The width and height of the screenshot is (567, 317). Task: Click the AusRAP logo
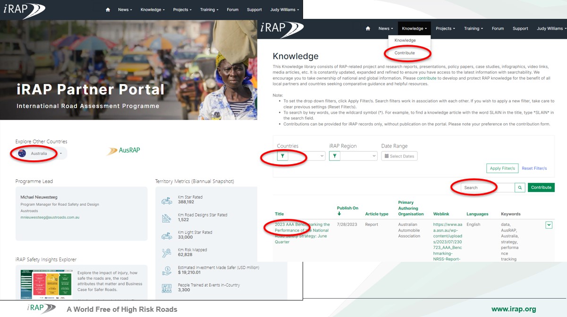pos(123,151)
